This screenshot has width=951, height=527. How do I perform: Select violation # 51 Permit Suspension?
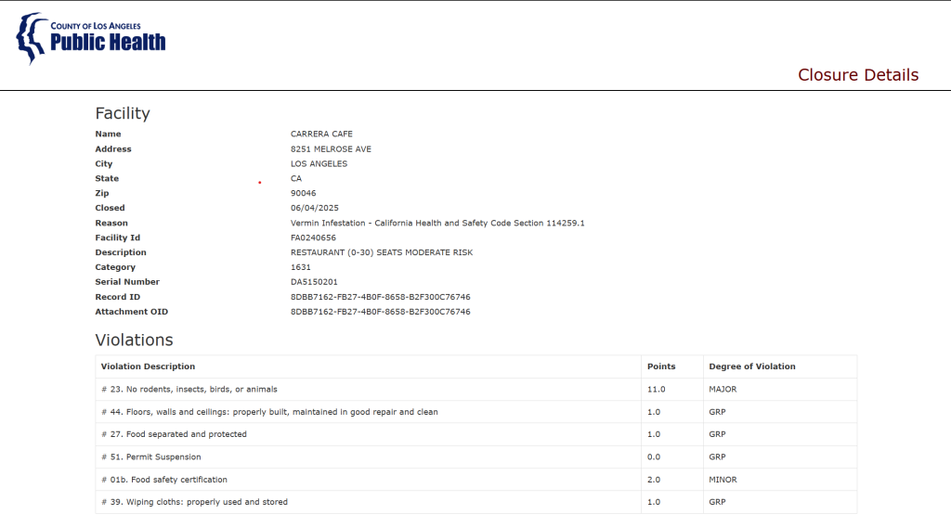tap(151, 456)
